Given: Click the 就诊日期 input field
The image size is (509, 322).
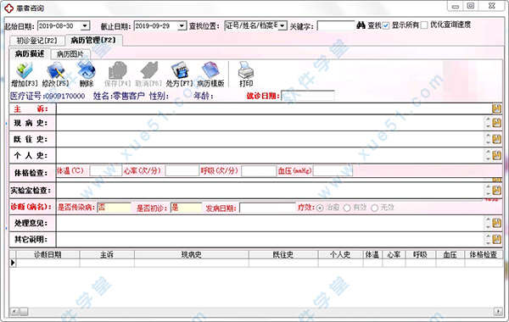Looking at the screenshot, I should [308, 96].
